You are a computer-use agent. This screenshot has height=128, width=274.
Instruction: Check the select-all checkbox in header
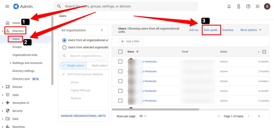point(120,52)
